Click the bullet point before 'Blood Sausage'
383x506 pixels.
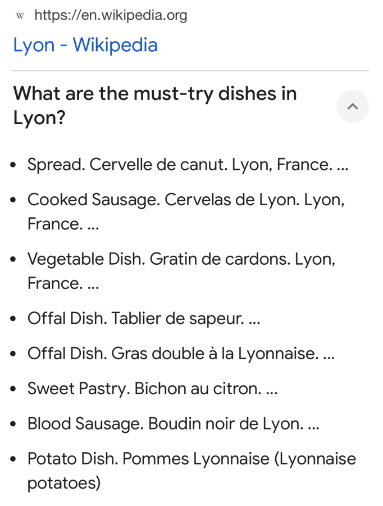pos(13,424)
